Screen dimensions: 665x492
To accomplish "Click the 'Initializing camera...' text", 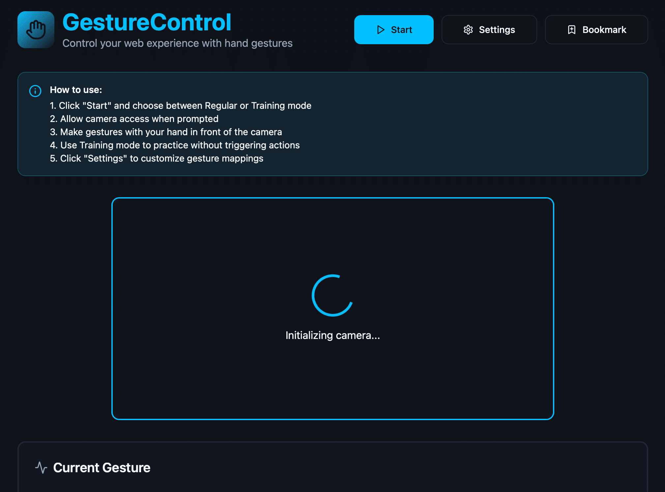I will (333, 335).
